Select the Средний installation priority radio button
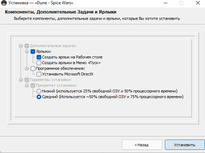Image resolution: width=205 pixels, height=153 pixels. pos(39,97)
